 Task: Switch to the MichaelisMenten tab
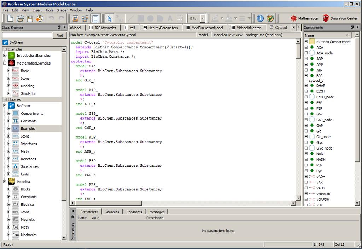coord(246,28)
